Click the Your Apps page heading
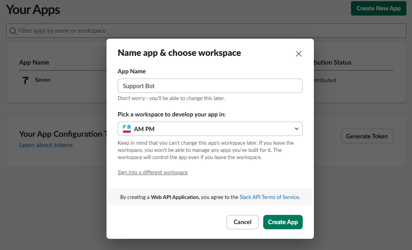412x250 pixels. (x=33, y=10)
